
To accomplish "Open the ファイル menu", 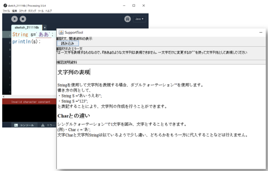I will pyautogui.click(x=6, y=10).
